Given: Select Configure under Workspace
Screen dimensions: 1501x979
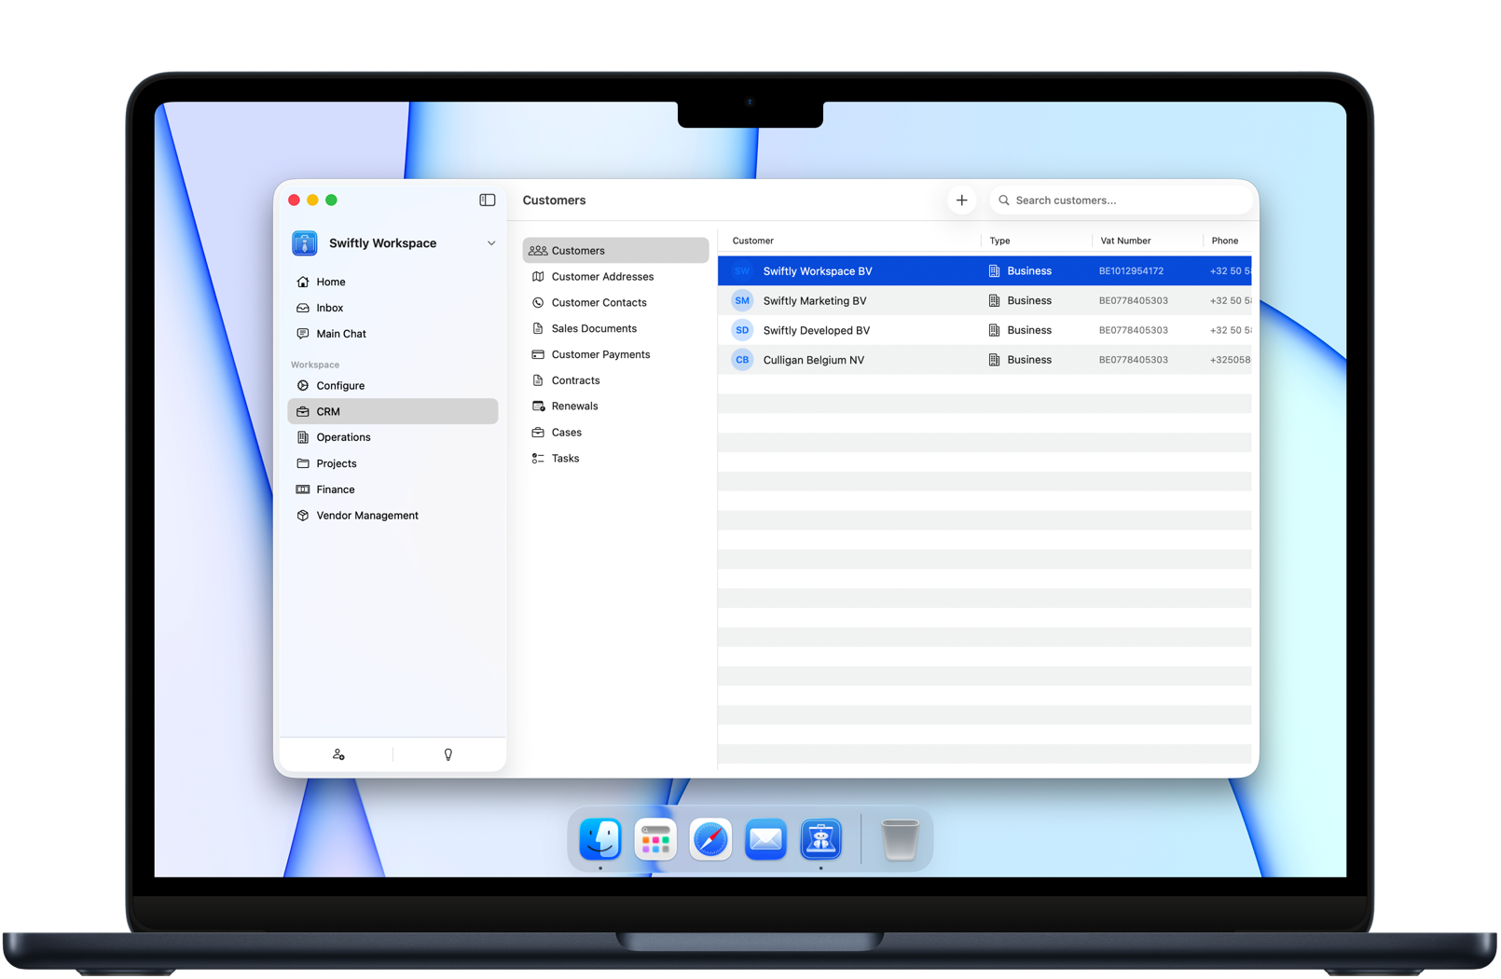Looking at the screenshot, I should point(339,385).
